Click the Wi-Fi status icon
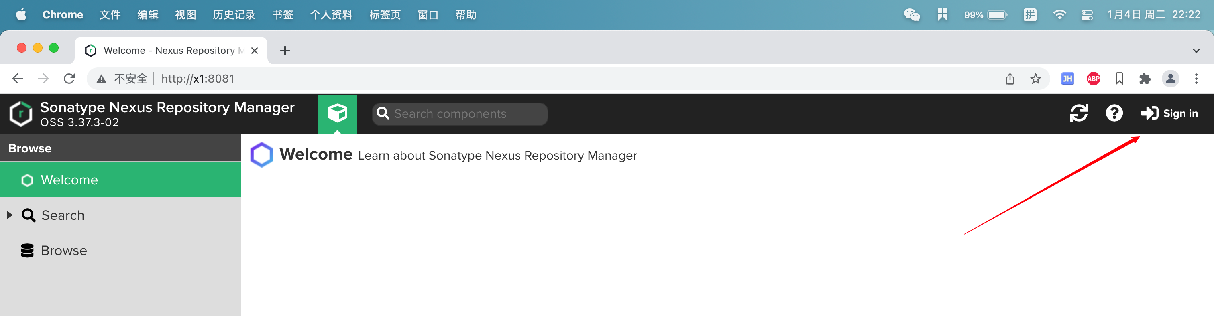The height and width of the screenshot is (316, 1214). point(1059,14)
